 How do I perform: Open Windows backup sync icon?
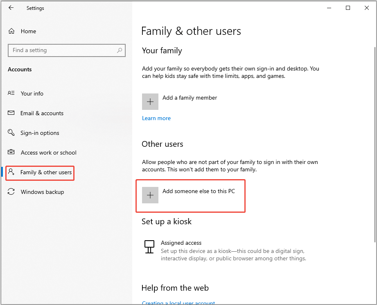pos(11,192)
